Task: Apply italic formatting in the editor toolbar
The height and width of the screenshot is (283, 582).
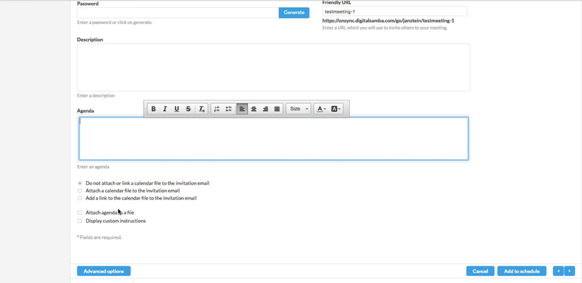Action: (x=165, y=109)
